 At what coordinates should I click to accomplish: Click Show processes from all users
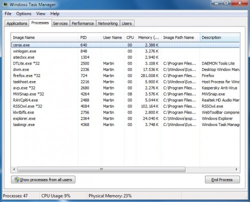[43, 179]
